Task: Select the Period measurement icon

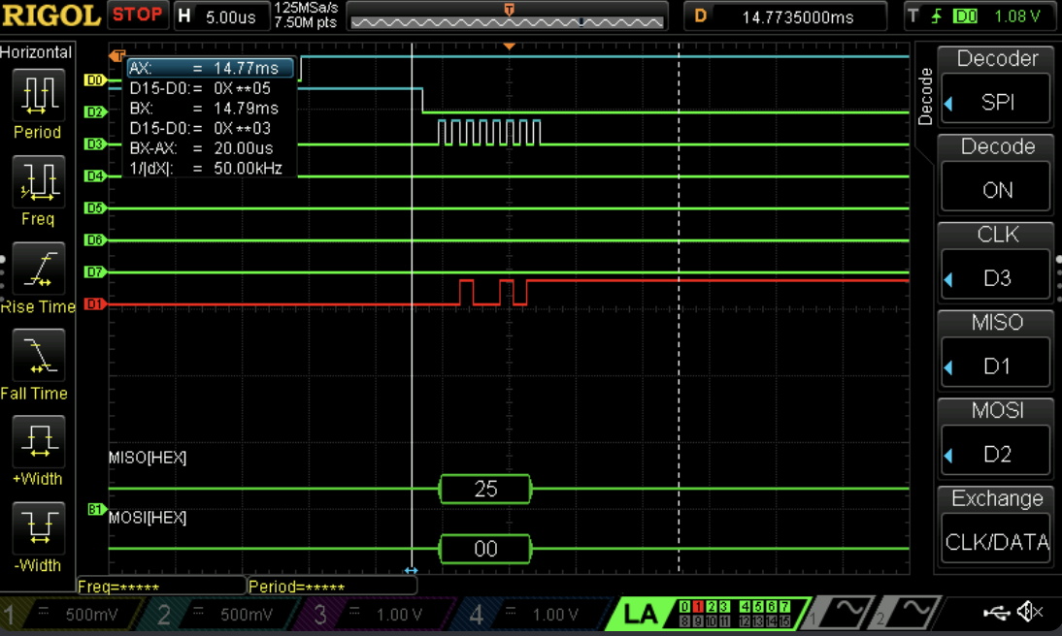Action: point(39,93)
